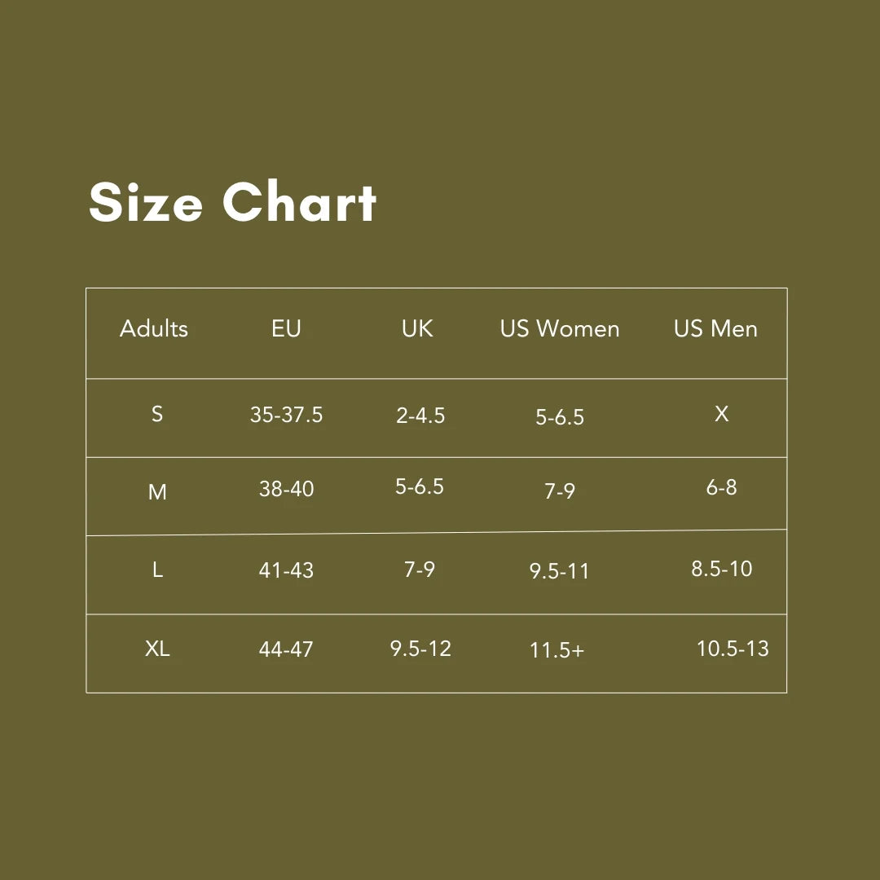The height and width of the screenshot is (880, 880).
Task: Click the EU column header
Action: point(286,328)
